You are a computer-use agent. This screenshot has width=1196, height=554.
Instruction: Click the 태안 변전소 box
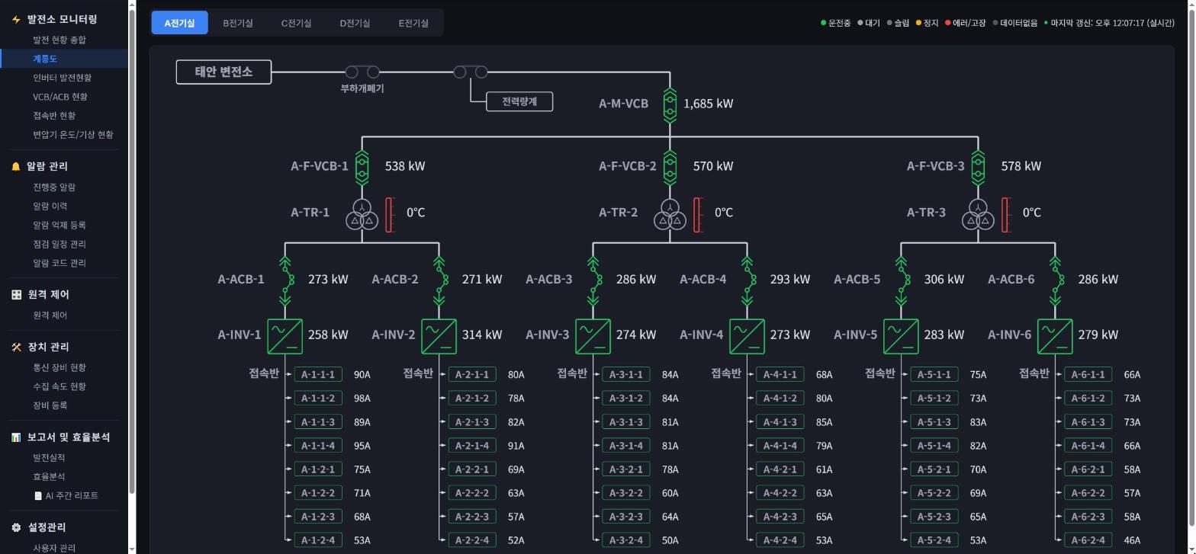click(223, 72)
